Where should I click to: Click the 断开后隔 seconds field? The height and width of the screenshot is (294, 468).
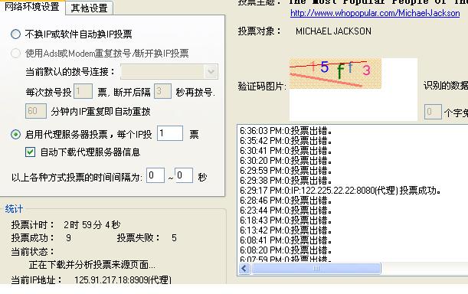click(x=162, y=91)
